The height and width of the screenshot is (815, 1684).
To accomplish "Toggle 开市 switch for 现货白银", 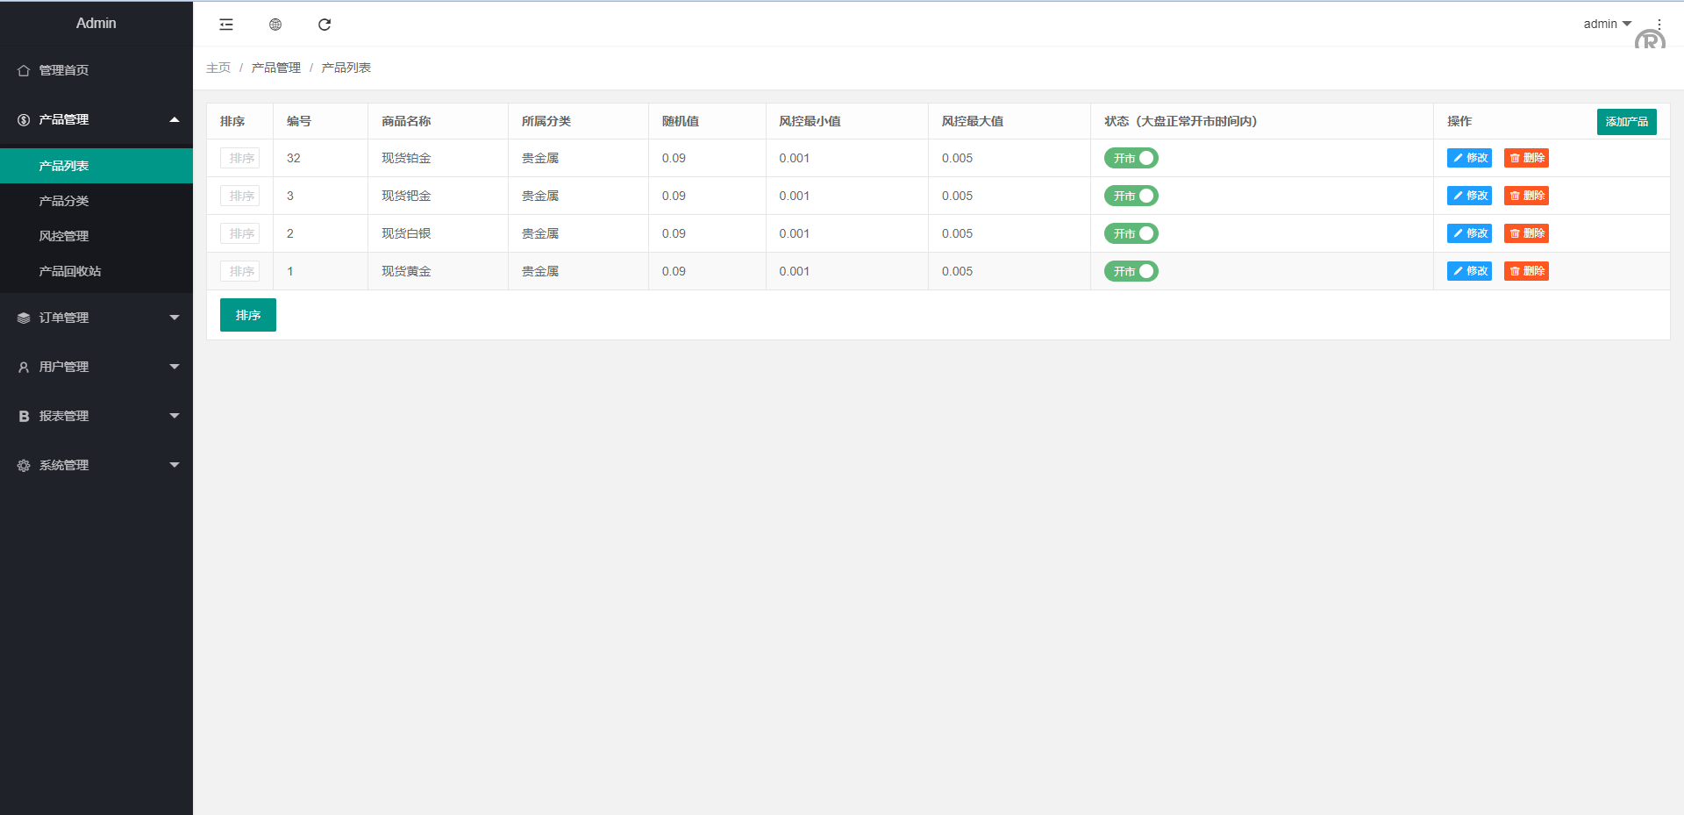I will (x=1131, y=233).
